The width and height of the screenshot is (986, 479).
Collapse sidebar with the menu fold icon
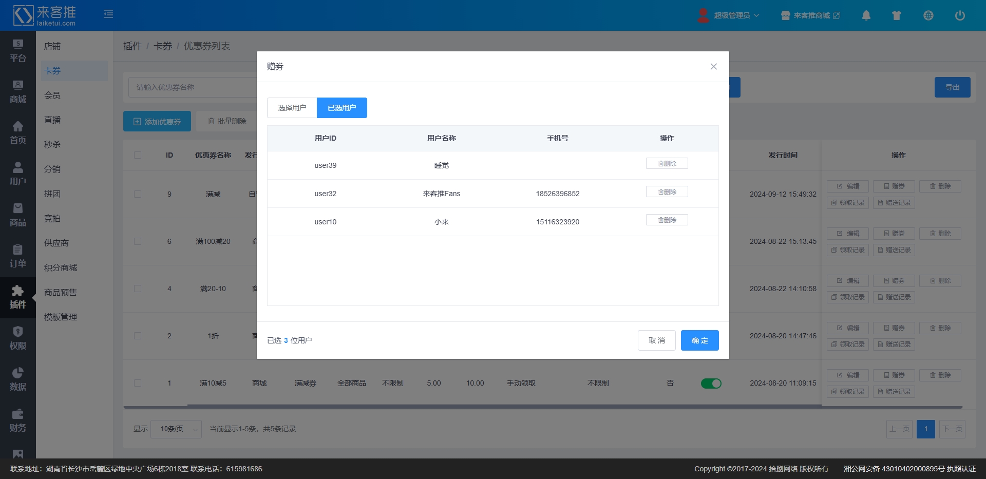108,14
